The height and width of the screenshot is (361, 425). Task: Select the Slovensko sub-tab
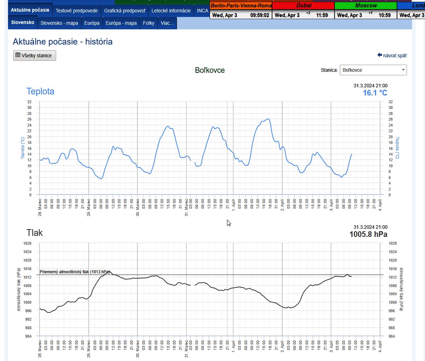click(23, 22)
